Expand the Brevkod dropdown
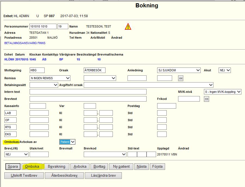 [105, 155]
